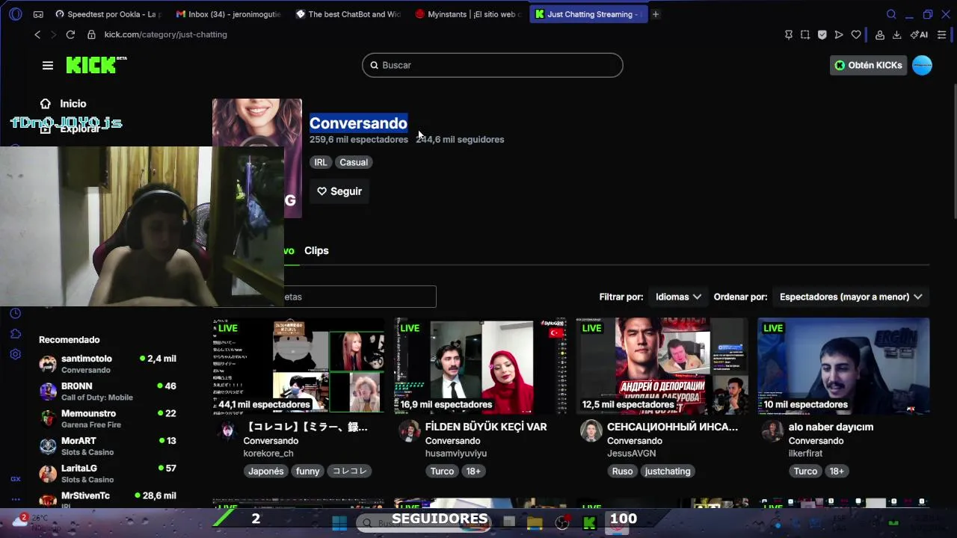Click the funny tag

click(307, 471)
